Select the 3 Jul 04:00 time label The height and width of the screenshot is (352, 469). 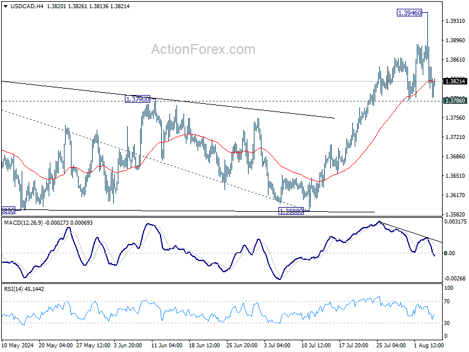[277, 346]
